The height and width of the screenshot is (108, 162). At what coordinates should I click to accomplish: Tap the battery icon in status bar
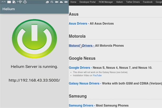[9, 2]
